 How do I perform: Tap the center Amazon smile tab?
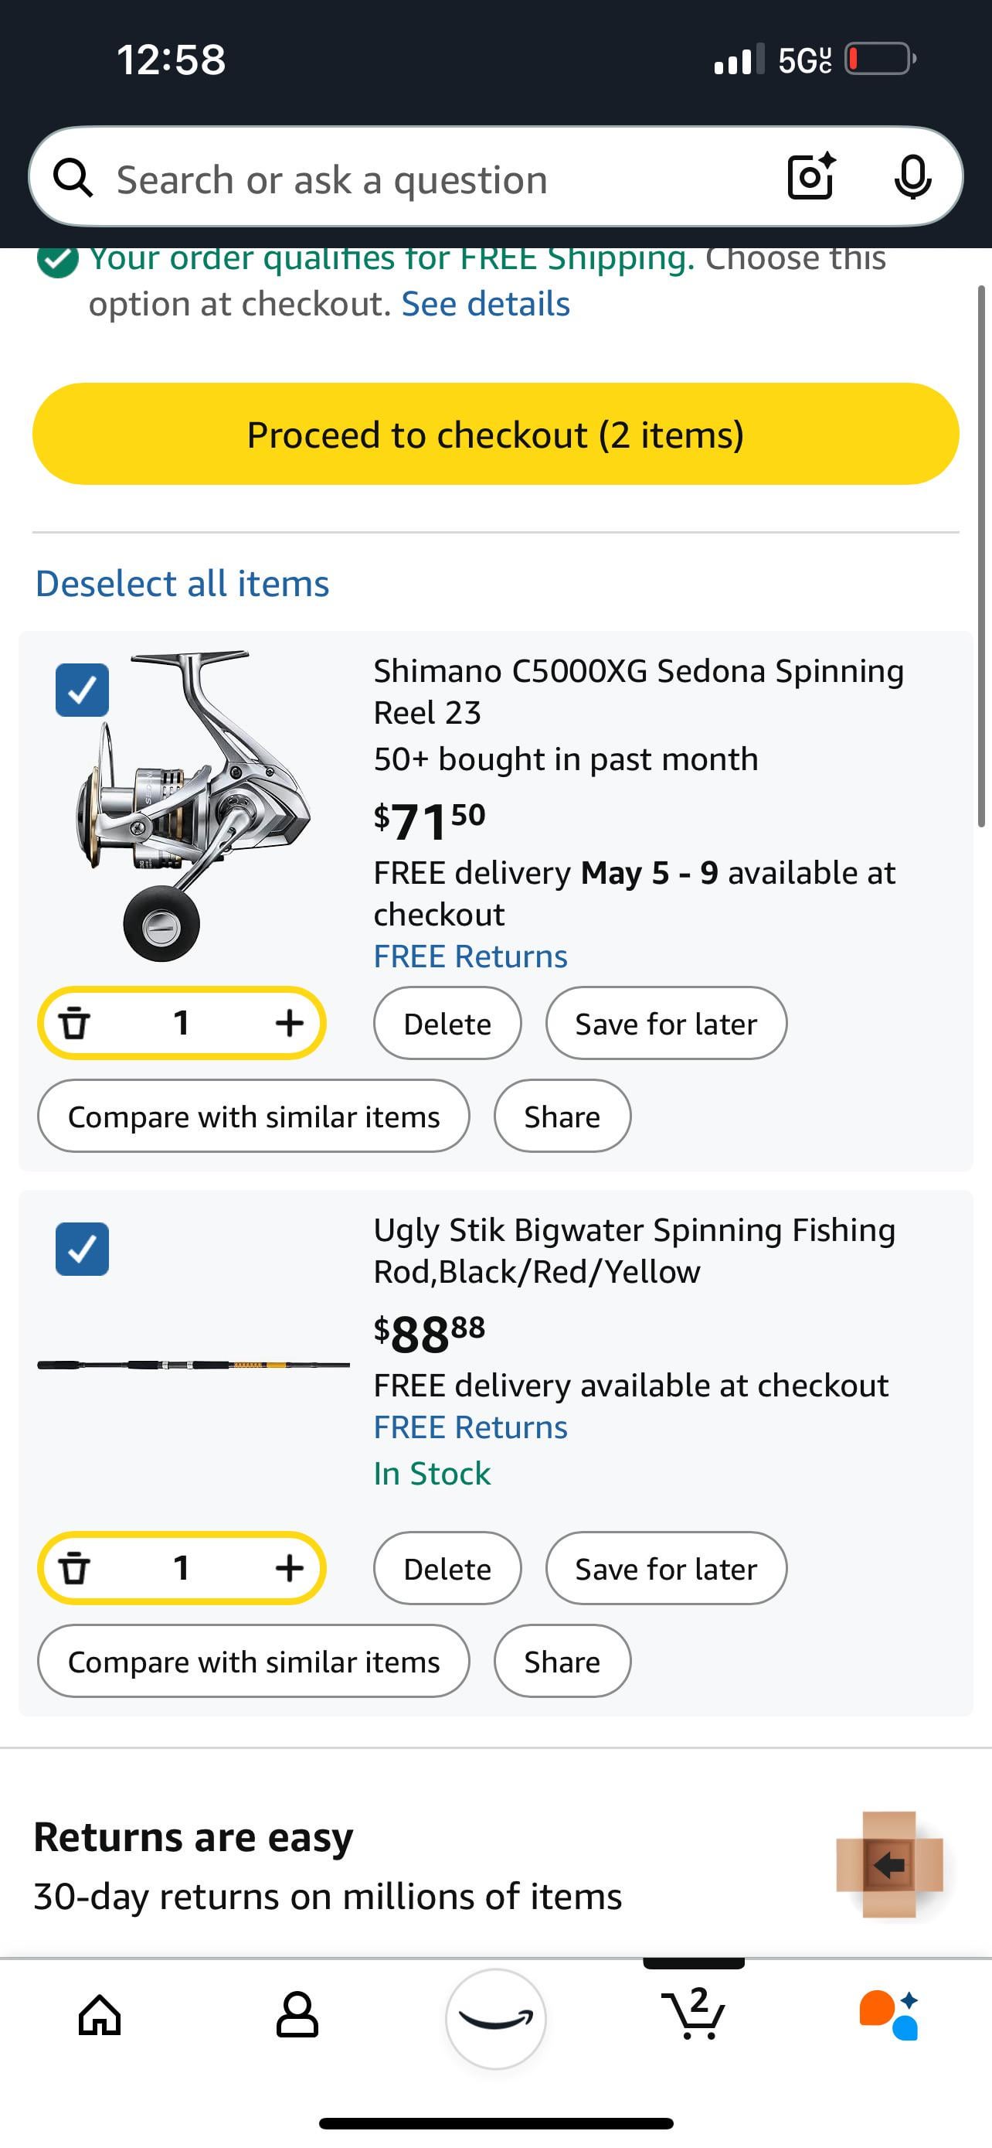pyautogui.click(x=495, y=2018)
